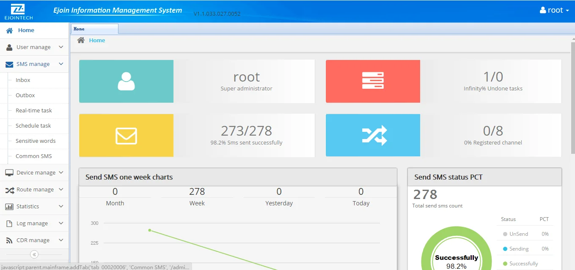Click the Home icon in sidebar

point(9,30)
